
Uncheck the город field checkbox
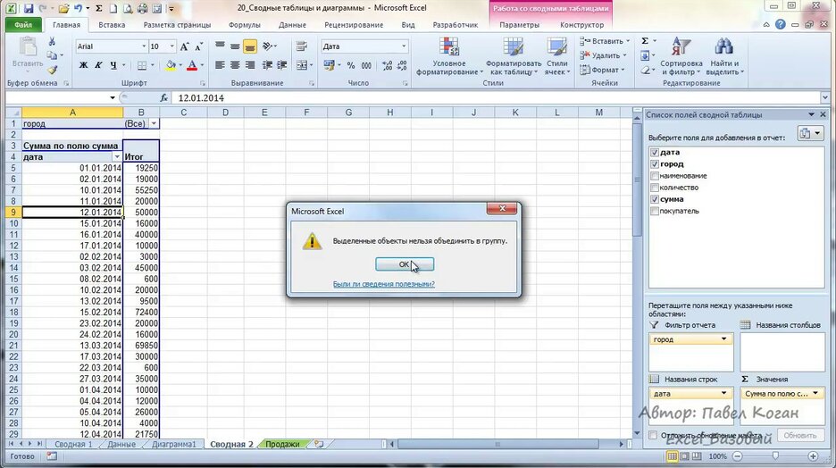655,164
